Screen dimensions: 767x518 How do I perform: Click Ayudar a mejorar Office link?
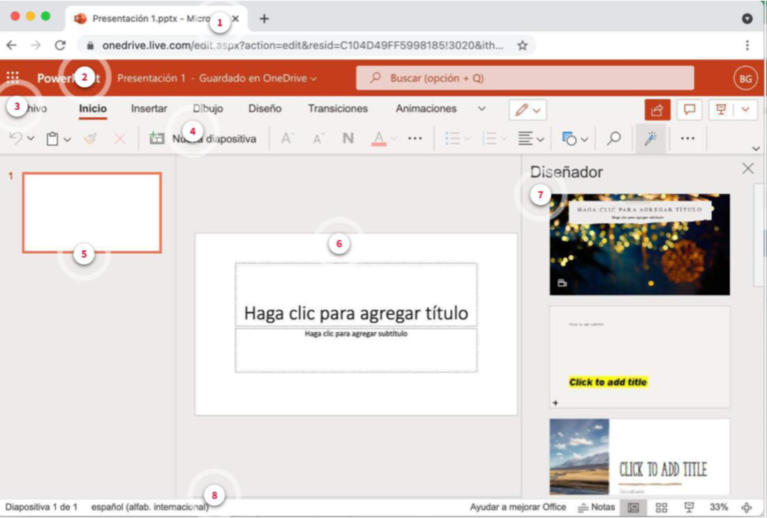pyautogui.click(x=518, y=508)
